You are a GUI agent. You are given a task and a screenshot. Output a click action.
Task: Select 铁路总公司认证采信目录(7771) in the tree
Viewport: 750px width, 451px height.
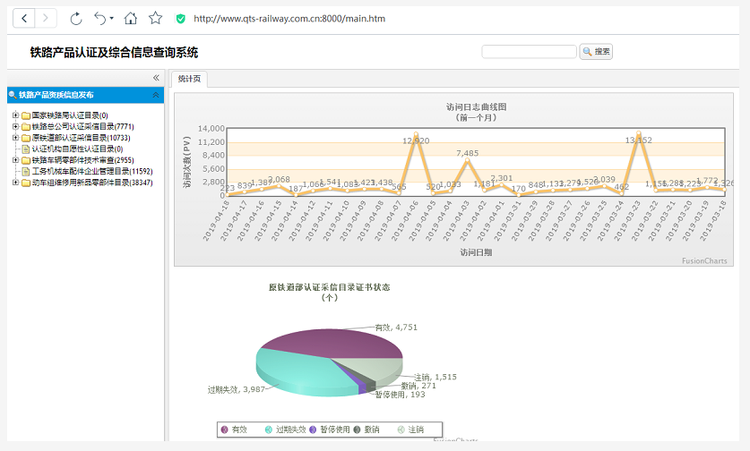pos(82,126)
